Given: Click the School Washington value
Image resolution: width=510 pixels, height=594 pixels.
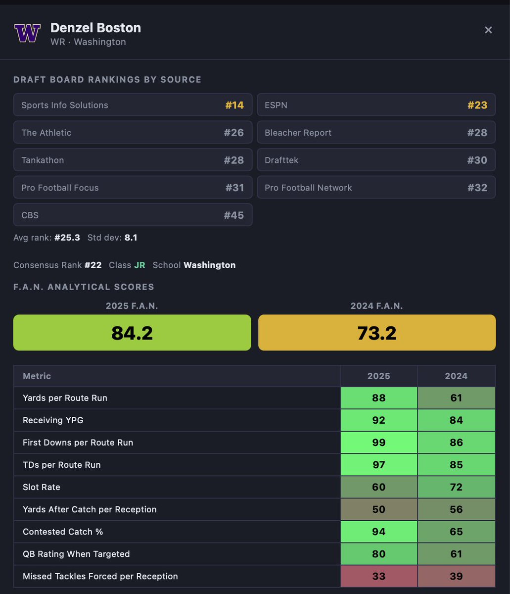Looking at the screenshot, I should tap(210, 265).
